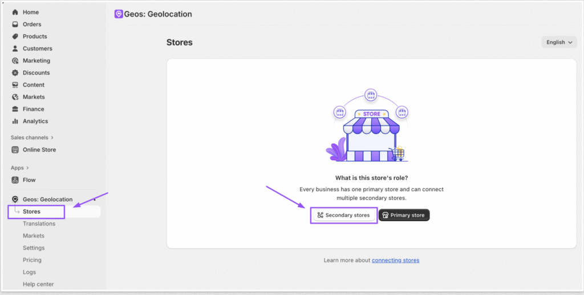The width and height of the screenshot is (584, 295).
Task: Click the Discounts badge icon
Action: pos(15,73)
